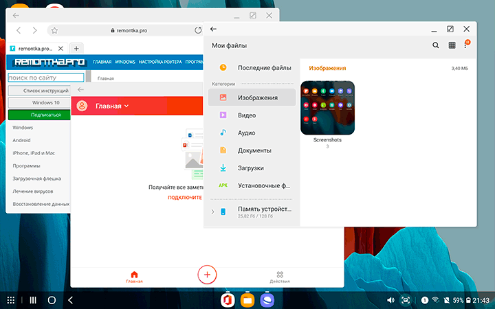This screenshot has width=495, height=309.
Task: Click the Wi-Fi icon in taskbar
Action: [436, 300]
